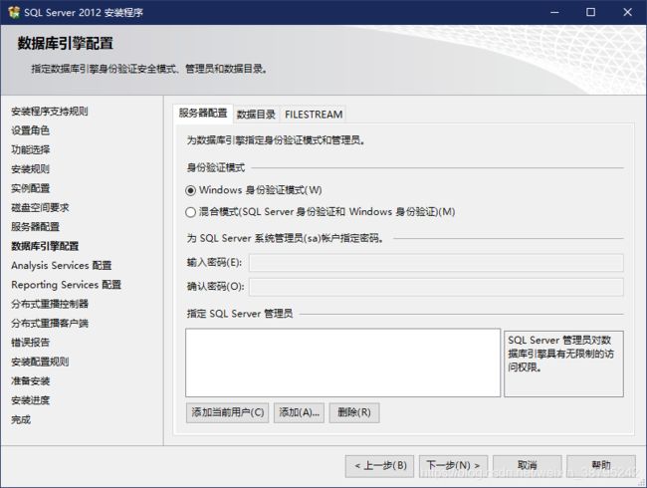Click Reporting Services 配置 step in sidebar
The image size is (647, 488).
(x=67, y=285)
